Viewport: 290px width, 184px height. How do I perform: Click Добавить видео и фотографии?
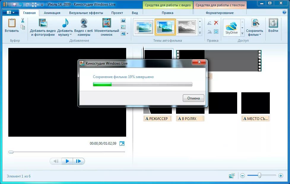click(x=43, y=27)
